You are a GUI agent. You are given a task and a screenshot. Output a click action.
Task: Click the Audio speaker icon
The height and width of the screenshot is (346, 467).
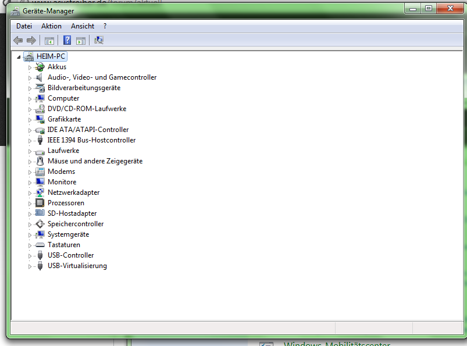[40, 77]
